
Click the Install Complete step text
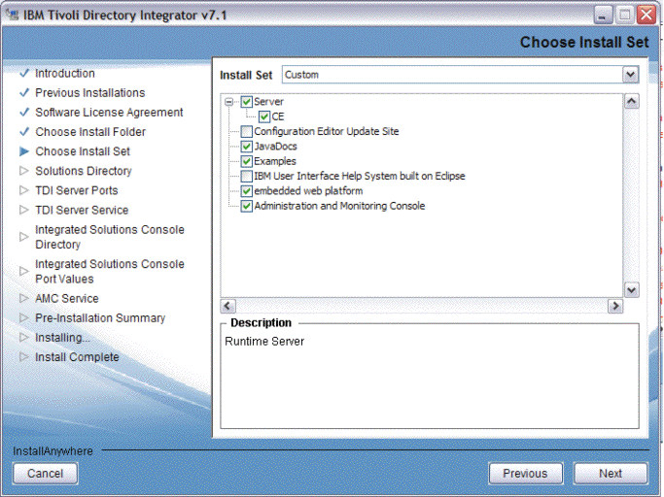click(77, 357)
